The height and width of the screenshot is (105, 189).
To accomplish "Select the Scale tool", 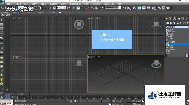I will coord(54,8).
